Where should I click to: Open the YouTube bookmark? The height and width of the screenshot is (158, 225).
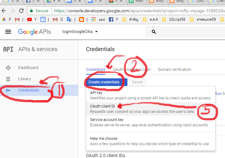point(29,19)
